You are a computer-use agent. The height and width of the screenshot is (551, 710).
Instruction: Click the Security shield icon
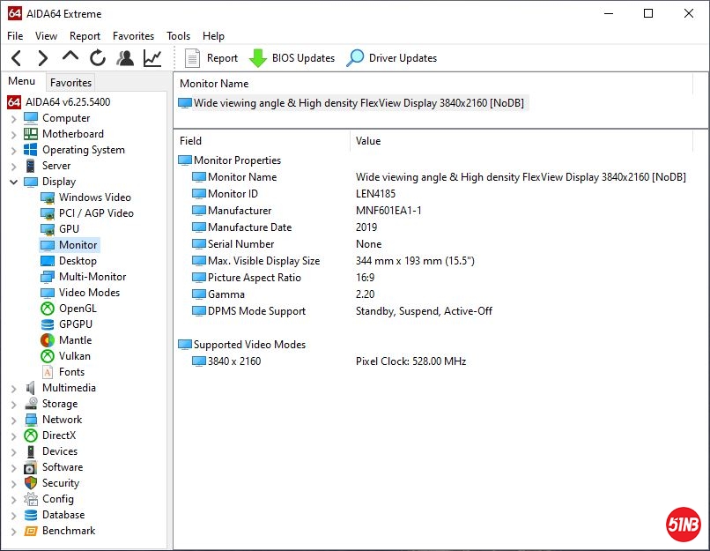point(31,483)
